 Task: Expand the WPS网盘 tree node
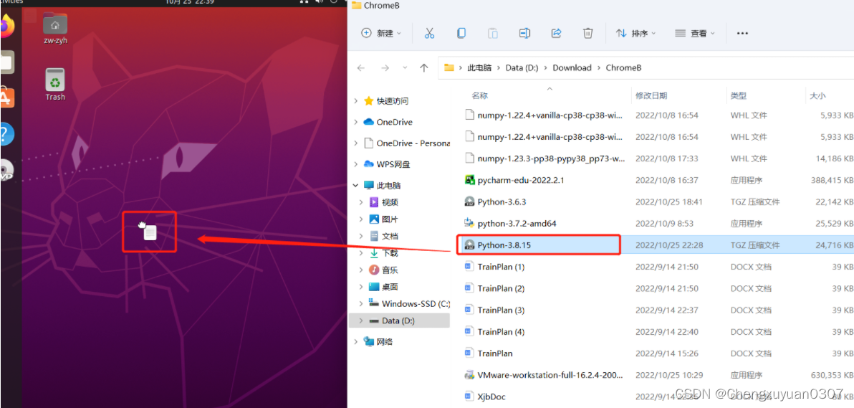[x=356, y=163]
